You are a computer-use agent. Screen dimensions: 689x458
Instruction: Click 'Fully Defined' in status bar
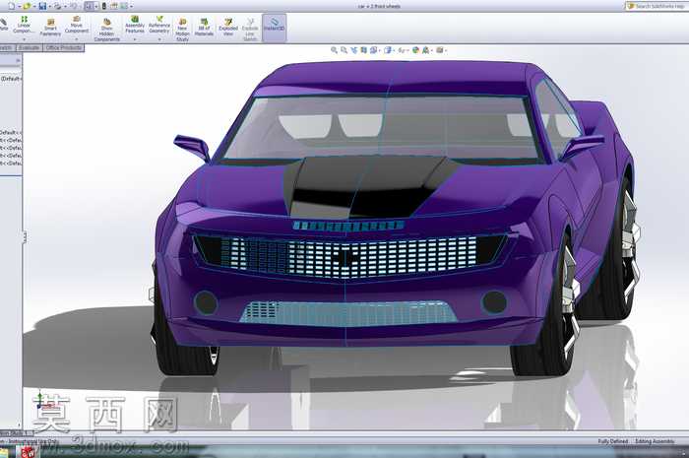pyautogui.click(x=612, y=441)
